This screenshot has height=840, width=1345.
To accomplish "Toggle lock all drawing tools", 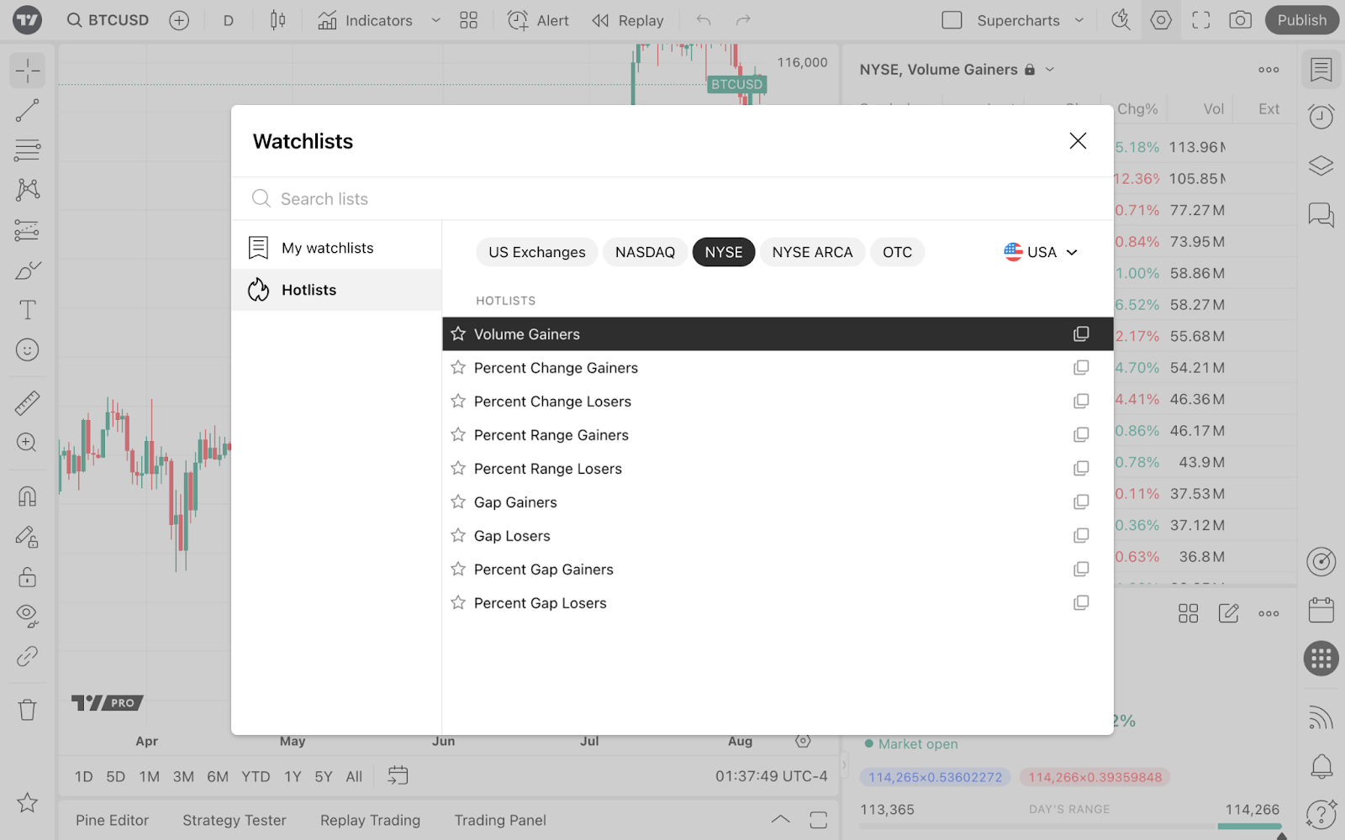I will [x=28, y=576].
